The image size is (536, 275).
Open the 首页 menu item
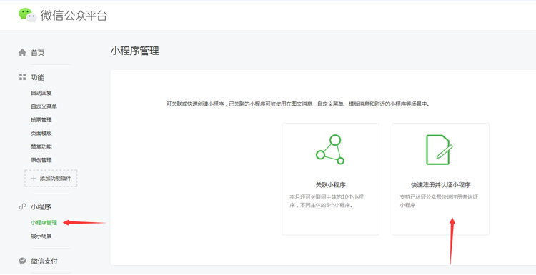pos(38,53)
